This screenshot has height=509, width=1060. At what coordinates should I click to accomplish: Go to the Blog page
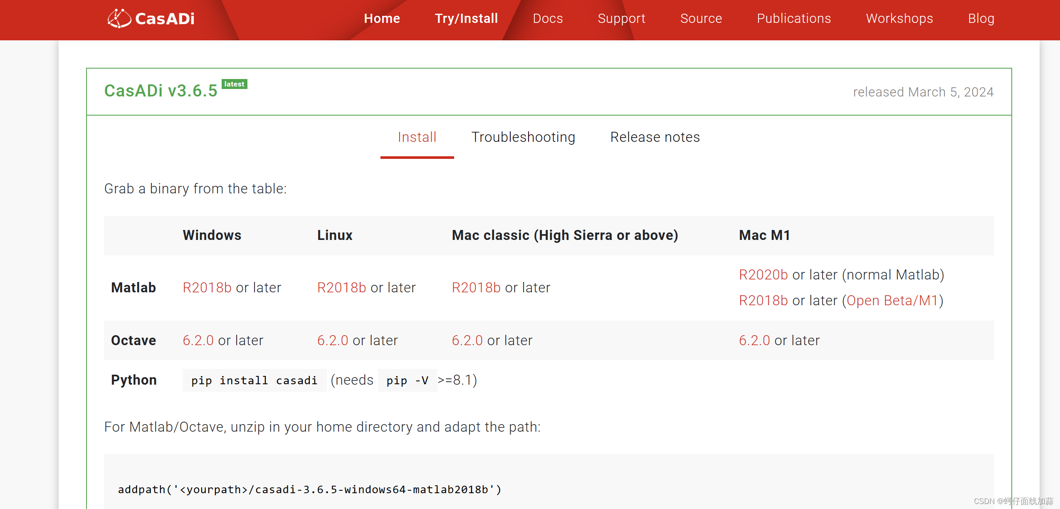981,18
